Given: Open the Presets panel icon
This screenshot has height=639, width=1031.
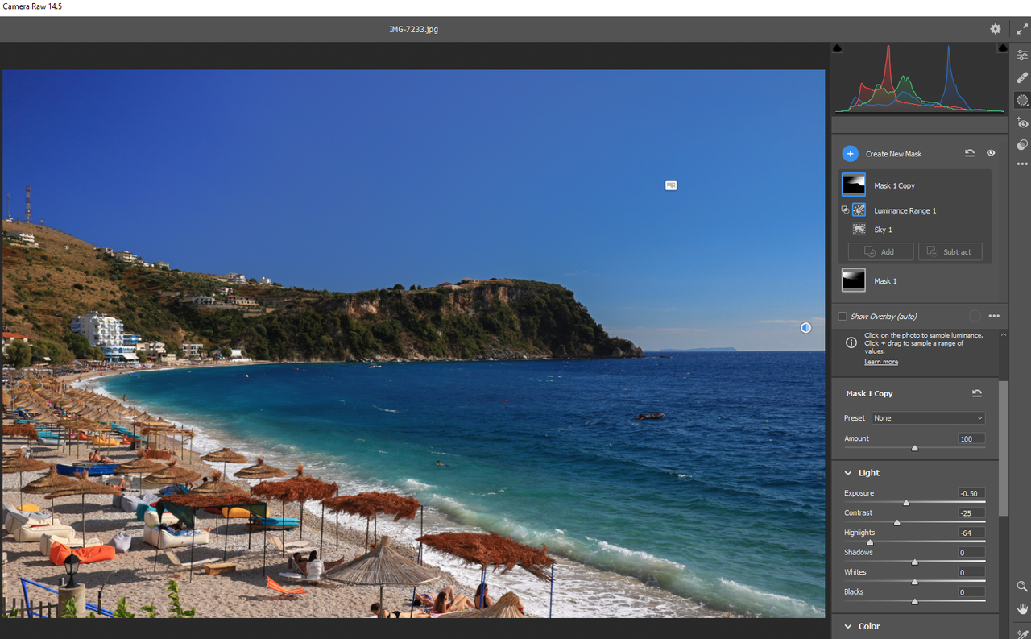Looking at the screenshot, I should 1022,145.
